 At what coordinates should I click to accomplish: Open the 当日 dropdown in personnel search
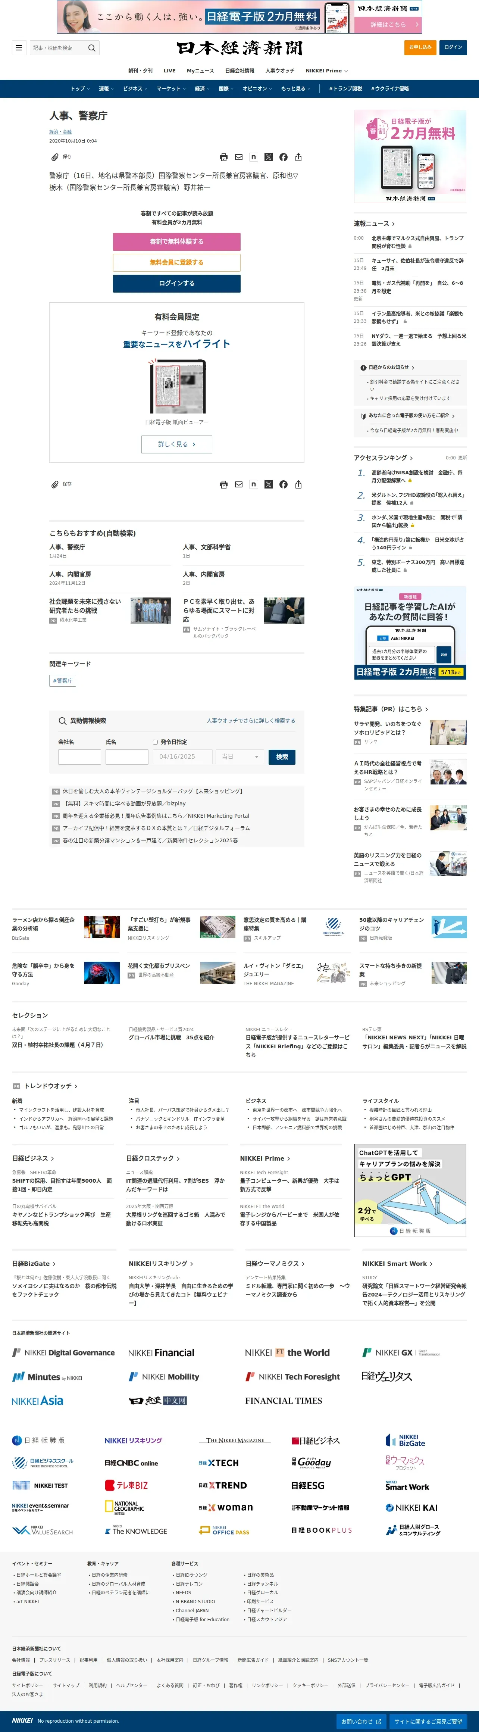pyautogui.click(x=240, y=757)
